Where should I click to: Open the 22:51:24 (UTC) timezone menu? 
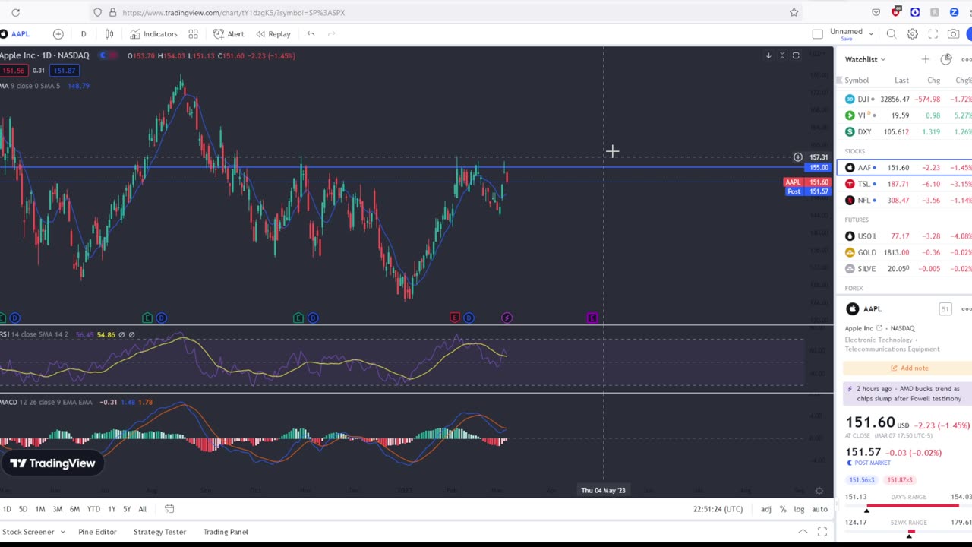[718, 509]
